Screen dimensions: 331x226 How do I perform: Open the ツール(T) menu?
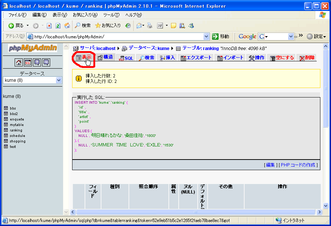click(111, 15)
